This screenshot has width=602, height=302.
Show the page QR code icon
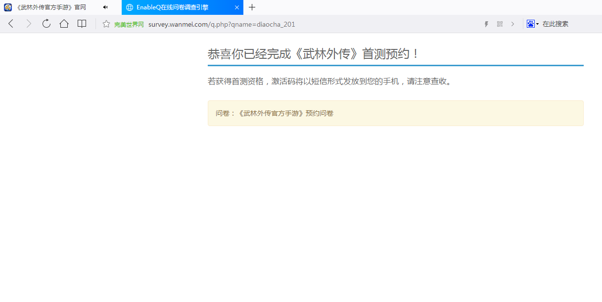[x=500, y=24]
